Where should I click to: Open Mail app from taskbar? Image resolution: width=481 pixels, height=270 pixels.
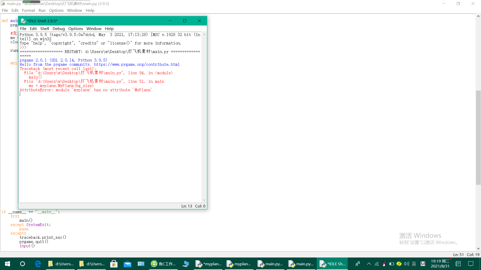(127, 264)
